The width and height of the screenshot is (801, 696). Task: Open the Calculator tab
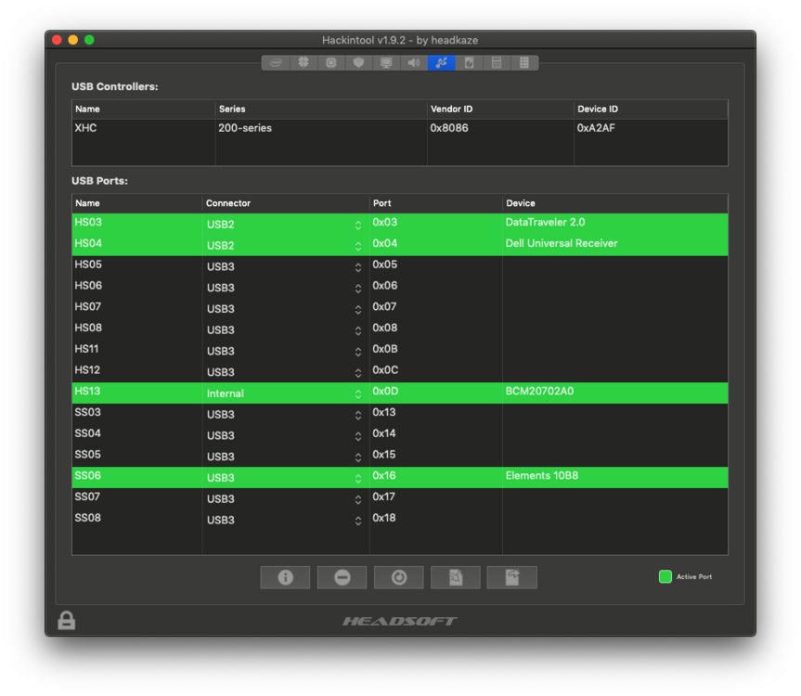coord(497,63)
